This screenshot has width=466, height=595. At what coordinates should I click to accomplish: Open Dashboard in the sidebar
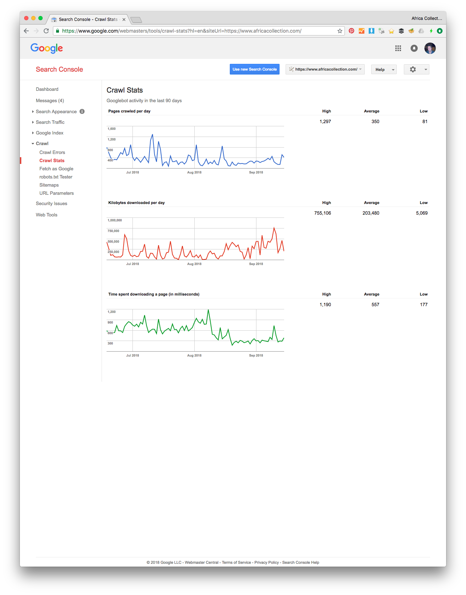(47, 89)
